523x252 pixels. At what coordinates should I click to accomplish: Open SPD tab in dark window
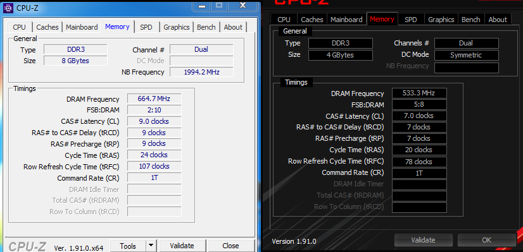pyautogui.click(x=411, y=20)
